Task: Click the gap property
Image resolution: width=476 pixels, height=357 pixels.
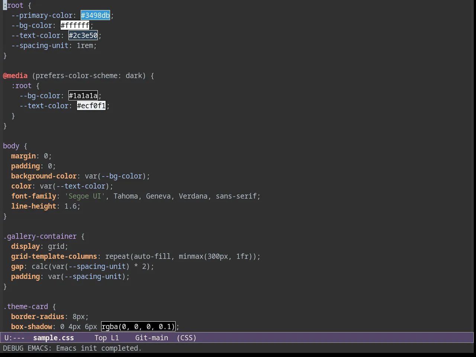Action: (x=17, y=266)
